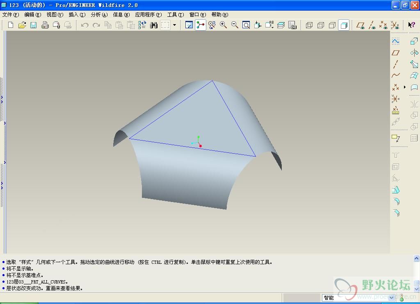
Task: Insert a datum coordinate system
Action: coord(396,98)
